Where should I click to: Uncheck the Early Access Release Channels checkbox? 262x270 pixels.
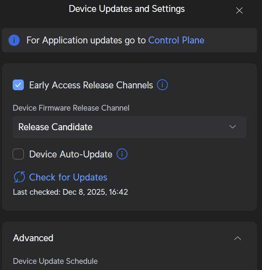[x=18, y=85]
